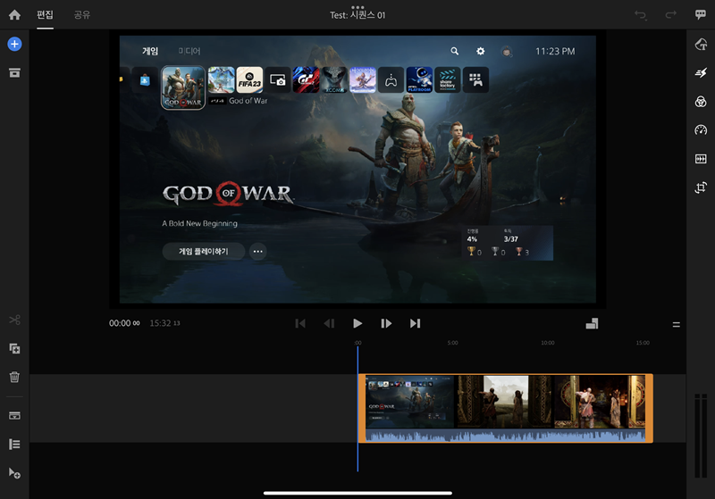Click the blue playhead on the timeline
Screen dimensions: 715x499
coord(357,409)
